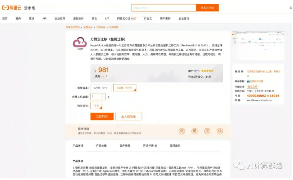The height and width of the screenshot is (180, 293).
Task: Click the 加入购物车 button
Action: (129, 117)
